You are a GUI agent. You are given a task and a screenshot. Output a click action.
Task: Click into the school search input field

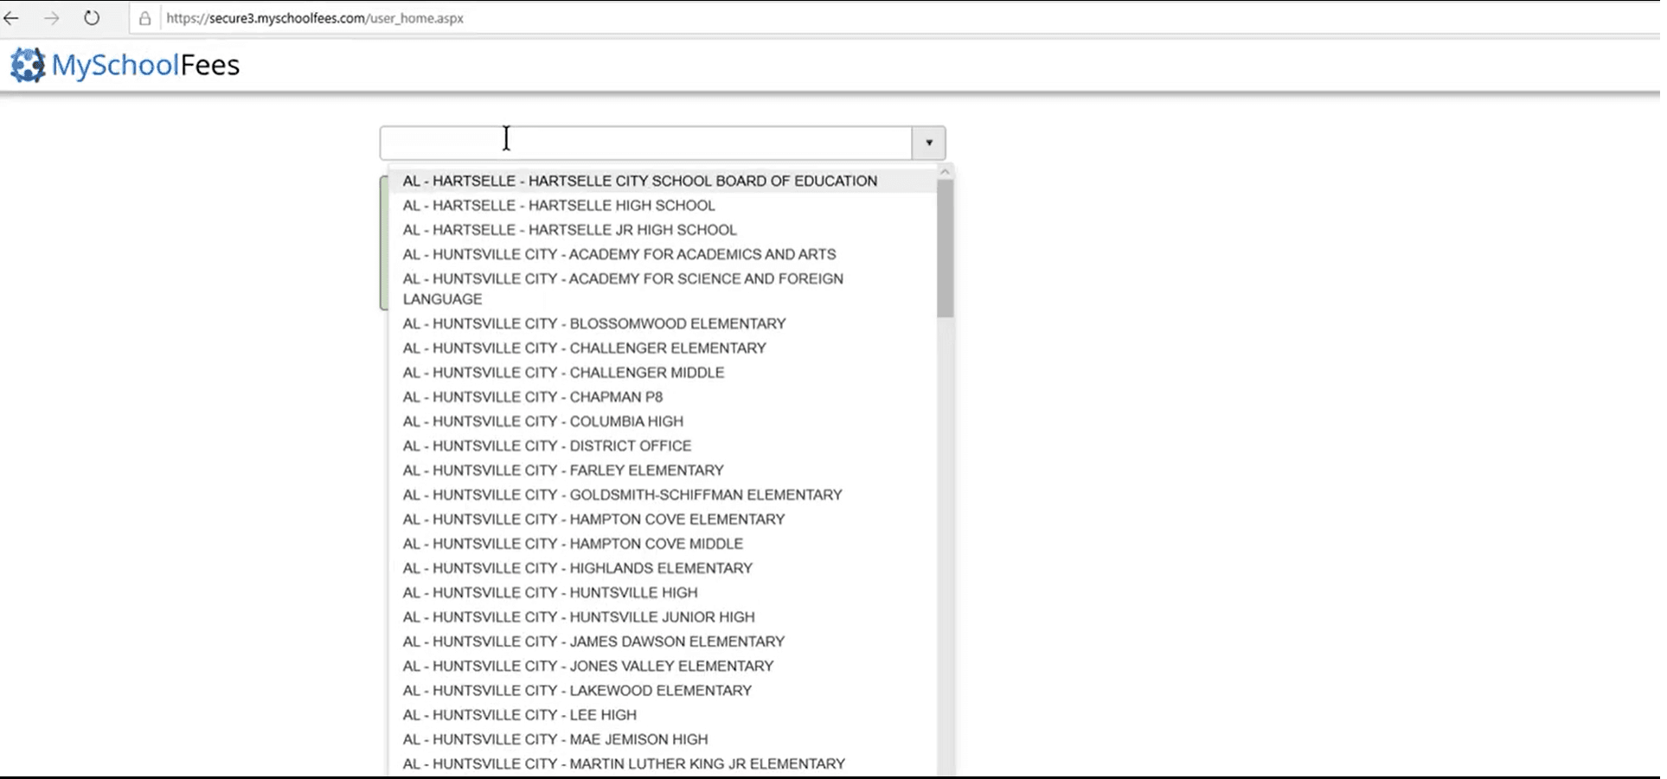coord(645,143)
